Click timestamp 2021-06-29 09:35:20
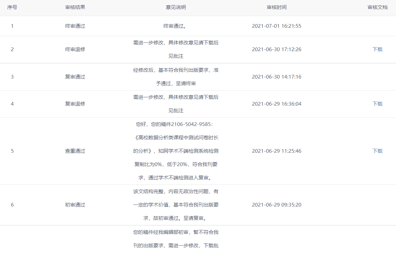Screen dimensions: 396x253 click(276, 205)
